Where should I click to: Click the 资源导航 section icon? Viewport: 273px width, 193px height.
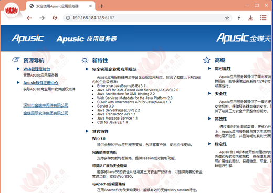16,60
